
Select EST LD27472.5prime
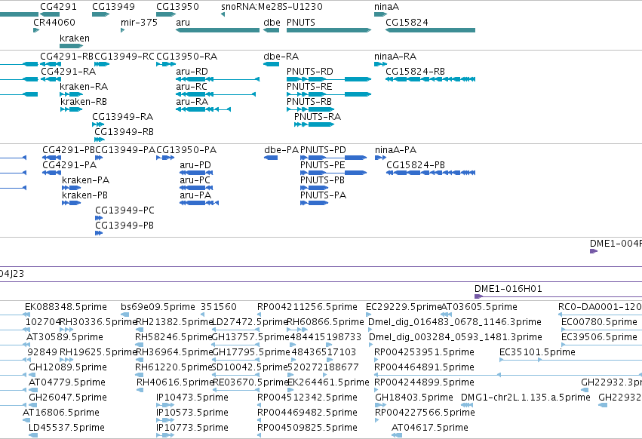click(236, 330)
